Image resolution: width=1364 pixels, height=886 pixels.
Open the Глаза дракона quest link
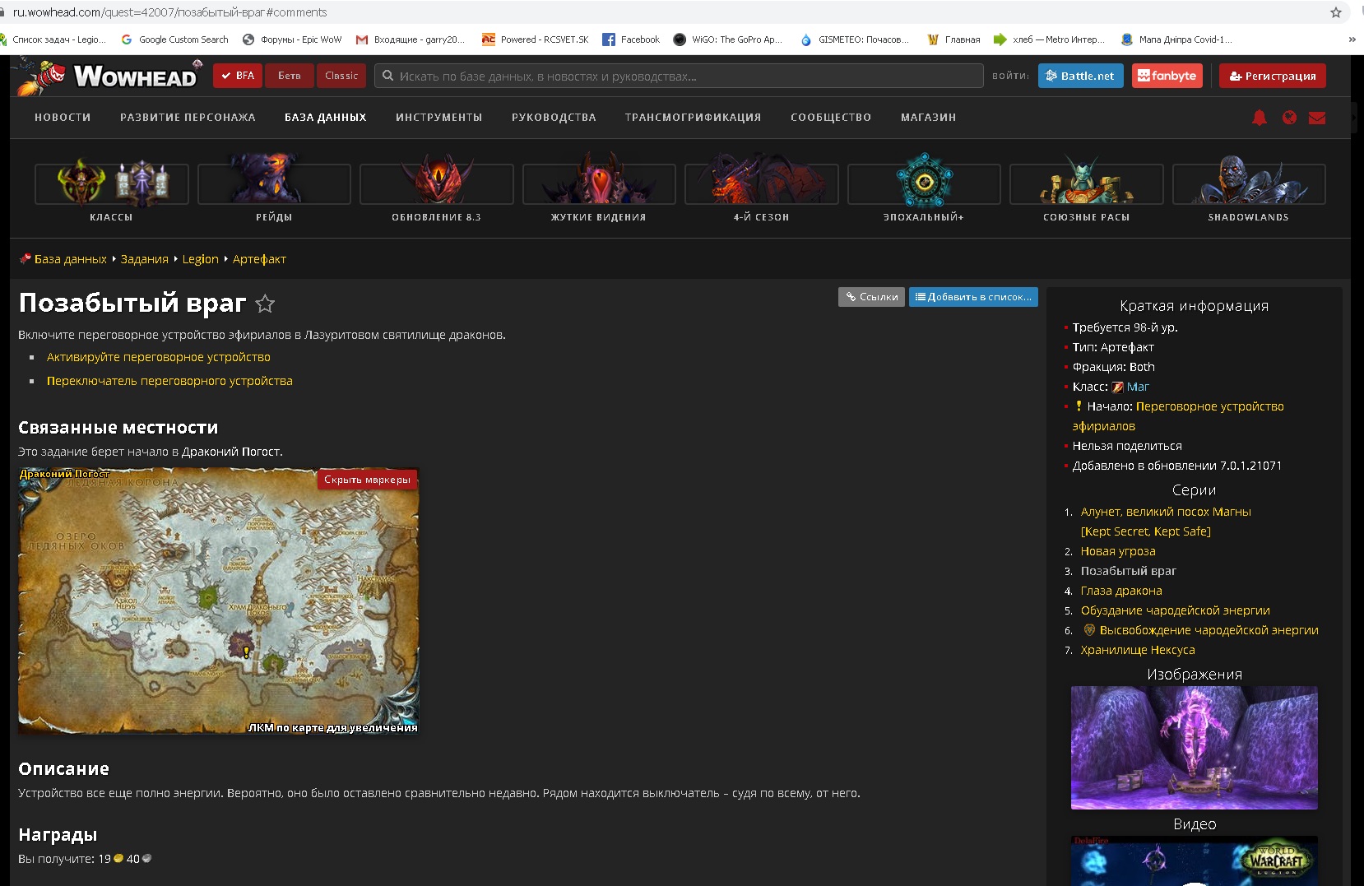tap(1121, 591)
